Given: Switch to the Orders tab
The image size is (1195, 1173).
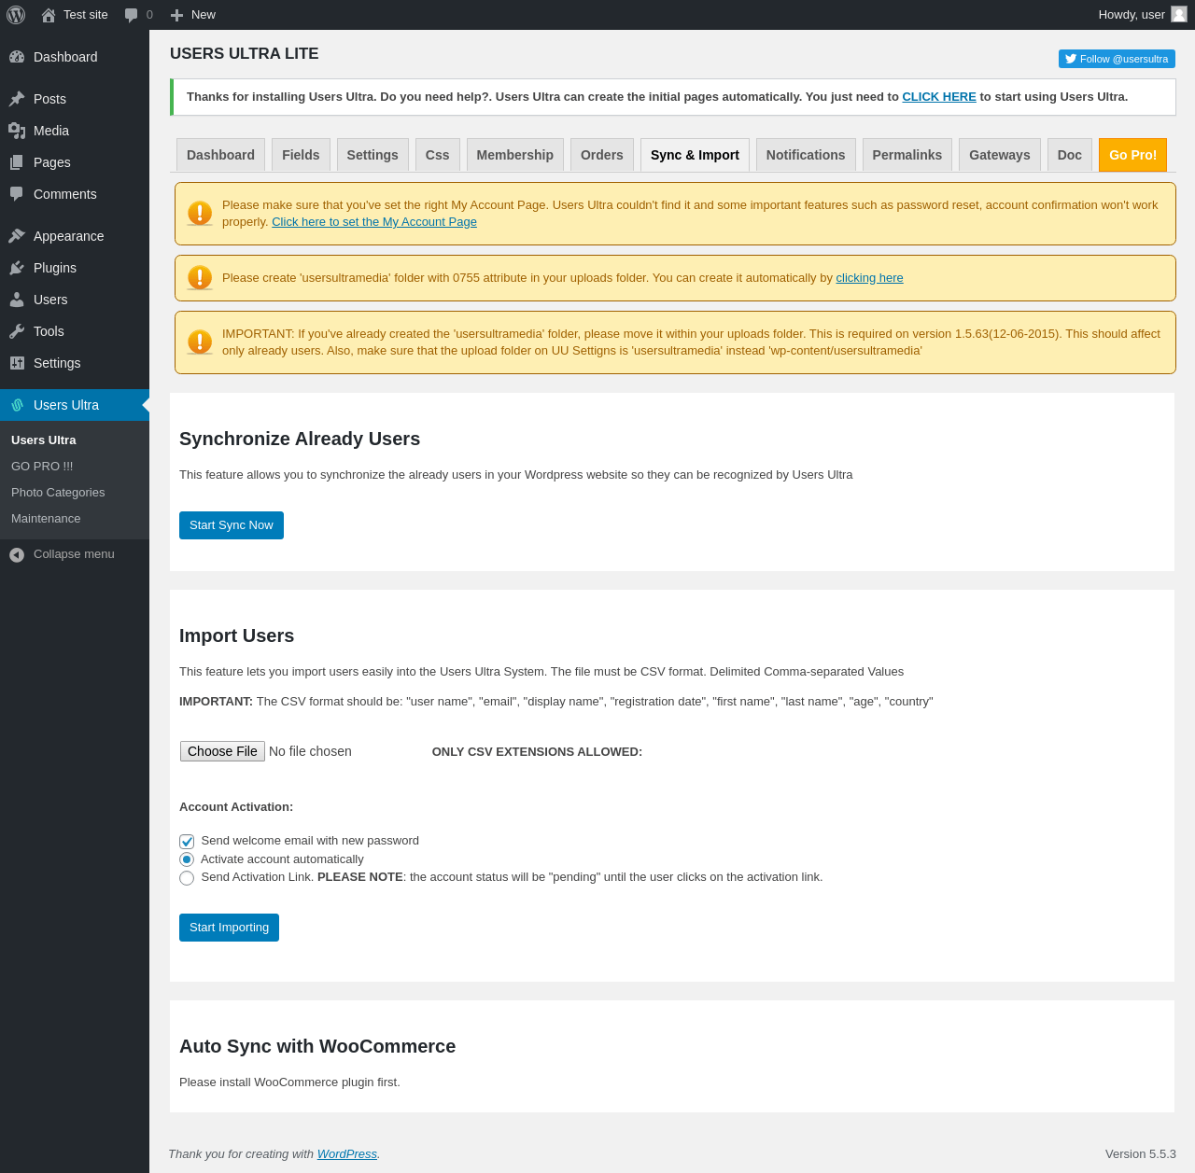Looking at the screenshot, I should 602,155.
